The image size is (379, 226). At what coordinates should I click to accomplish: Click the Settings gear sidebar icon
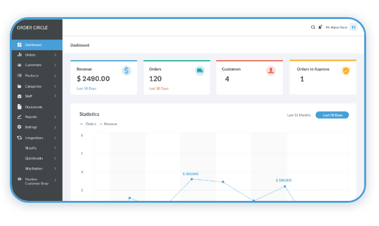(19, 127)
